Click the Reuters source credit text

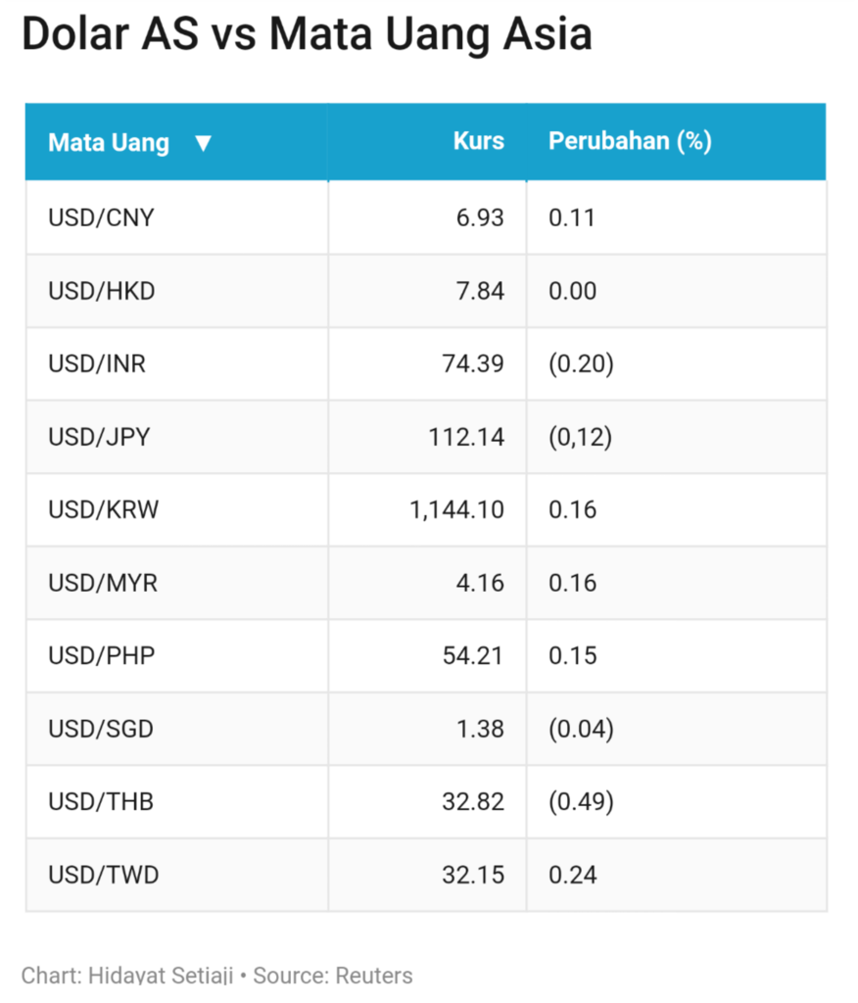coord(374,976)
